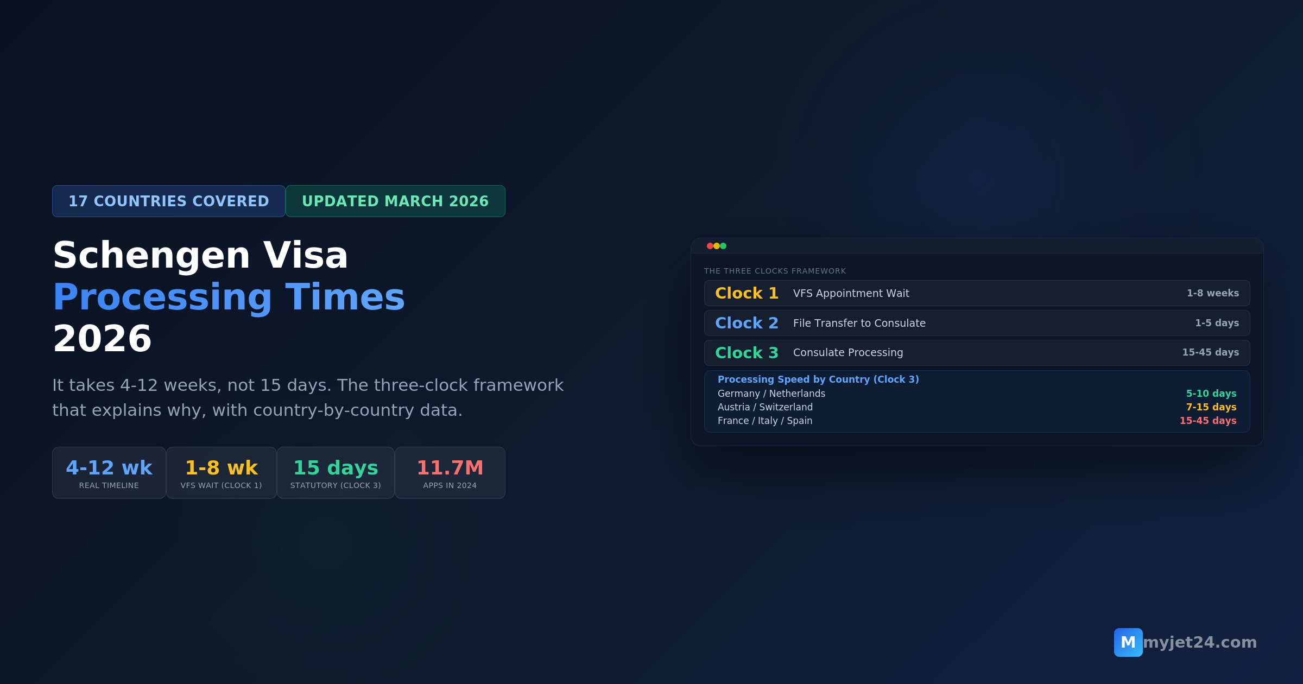
Task: Click the 11.7M Apps in 2024 card
Action: (x=450, y=473)
